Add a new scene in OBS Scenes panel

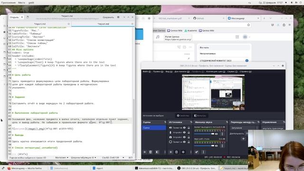pos(144,152)
